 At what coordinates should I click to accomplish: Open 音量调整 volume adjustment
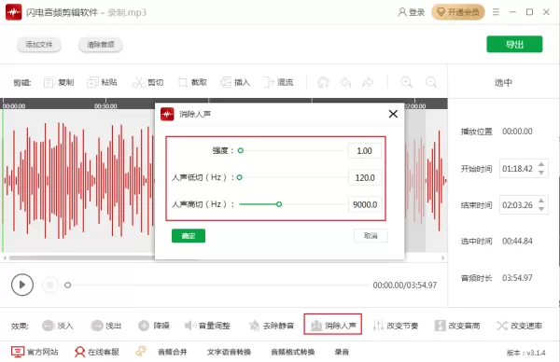click(x=207, y=326)
